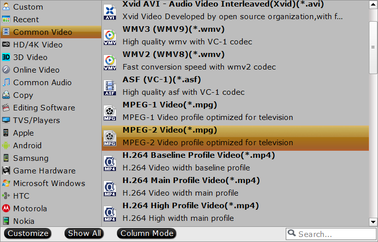Click the Show All button
This screenshot has height=242, width=378.
click(85, 233)
